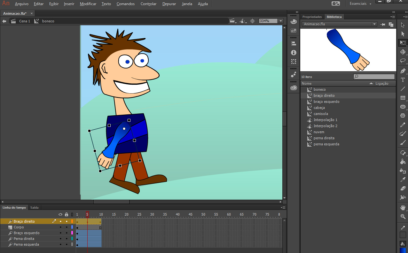Open the Animacao.fla library selector dropdown

pyautogui.click(x=374, y=24)
